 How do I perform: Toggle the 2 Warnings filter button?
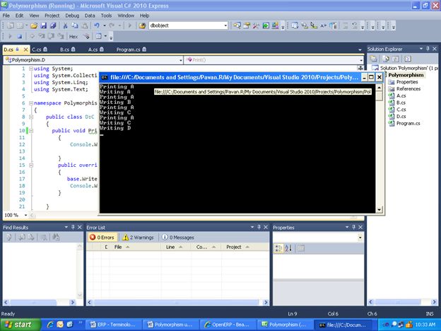139,238
